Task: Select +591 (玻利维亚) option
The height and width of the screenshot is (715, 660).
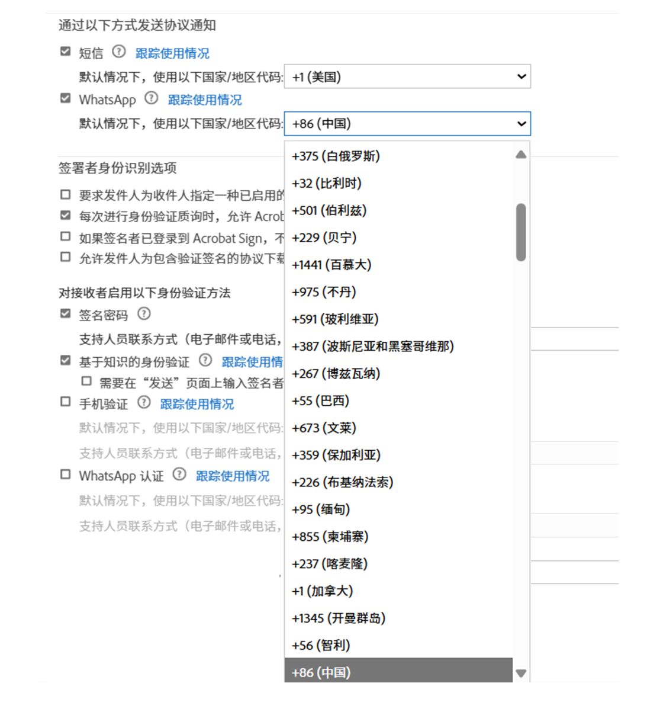Action: click(x=398, y=319)
